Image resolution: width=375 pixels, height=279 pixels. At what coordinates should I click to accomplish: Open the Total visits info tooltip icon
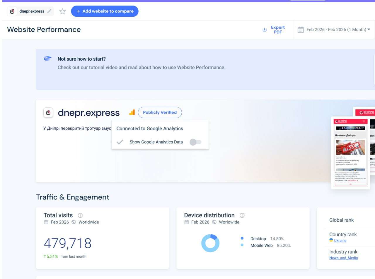[x=80, y=215]
